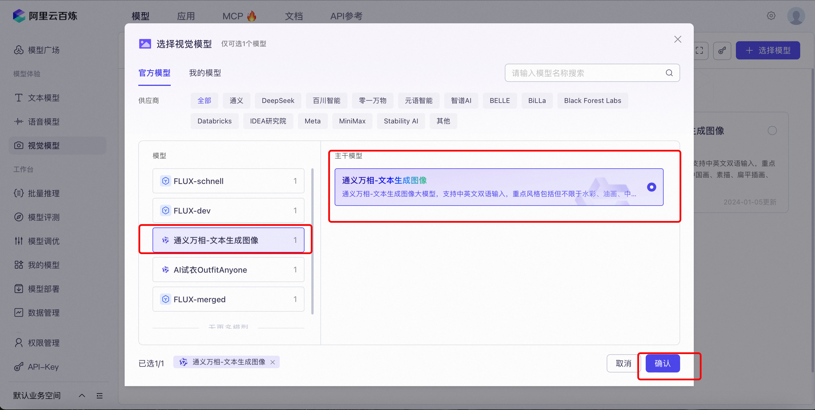This screenshot has width=815, height=410.
Task: Select the 通义万相-文本生成图像 radio button
Action: pos(651,187)
